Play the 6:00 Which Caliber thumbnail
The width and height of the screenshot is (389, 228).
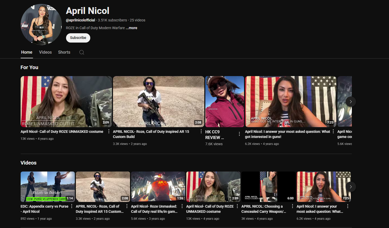tap(269, 187)
